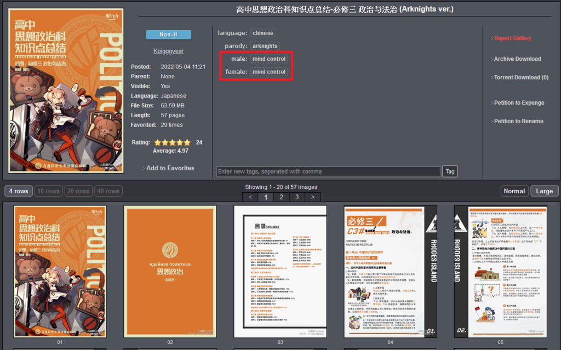
Task: Switch thumbnails to Large size
Action: (544, 191)
